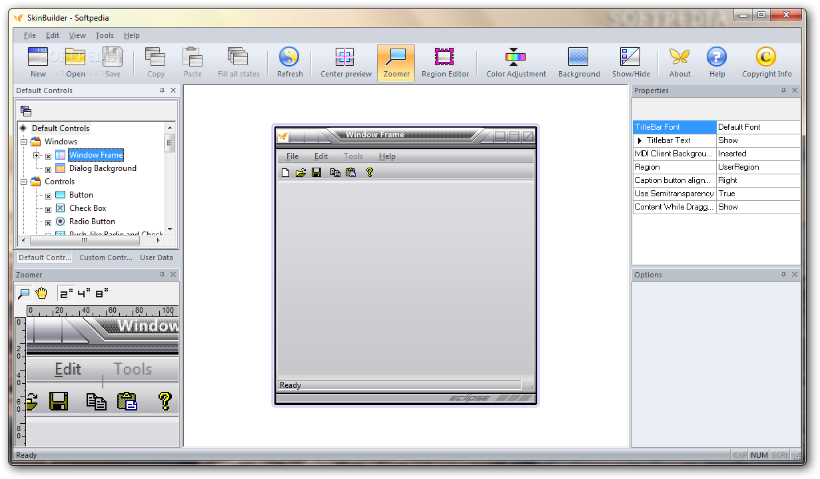
Task: Click the Copy toolbar icon
Action: (x=156, y=57)
